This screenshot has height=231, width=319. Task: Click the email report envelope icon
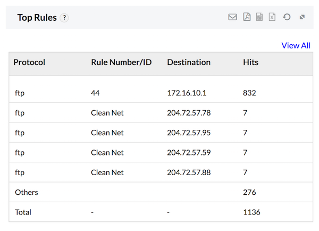[x=232, y=17]
